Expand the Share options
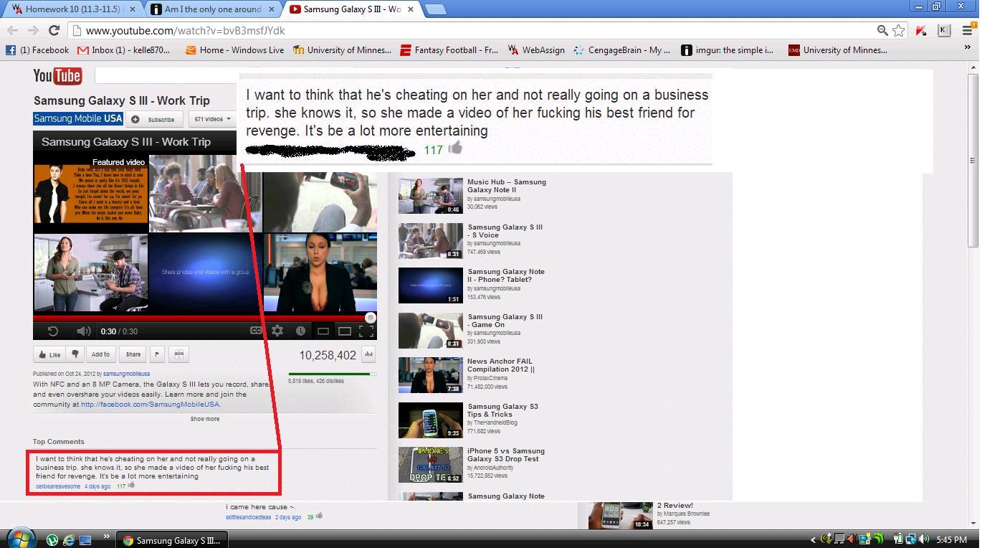Viewport: 982px width, 548px height. [133, 354]
